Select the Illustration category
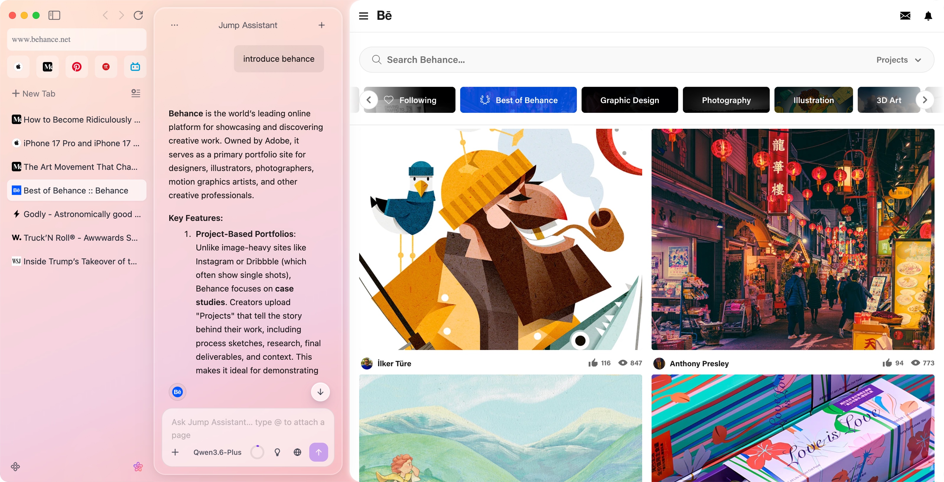This screenshot has height=482, width=944. [x=813, y=100]
